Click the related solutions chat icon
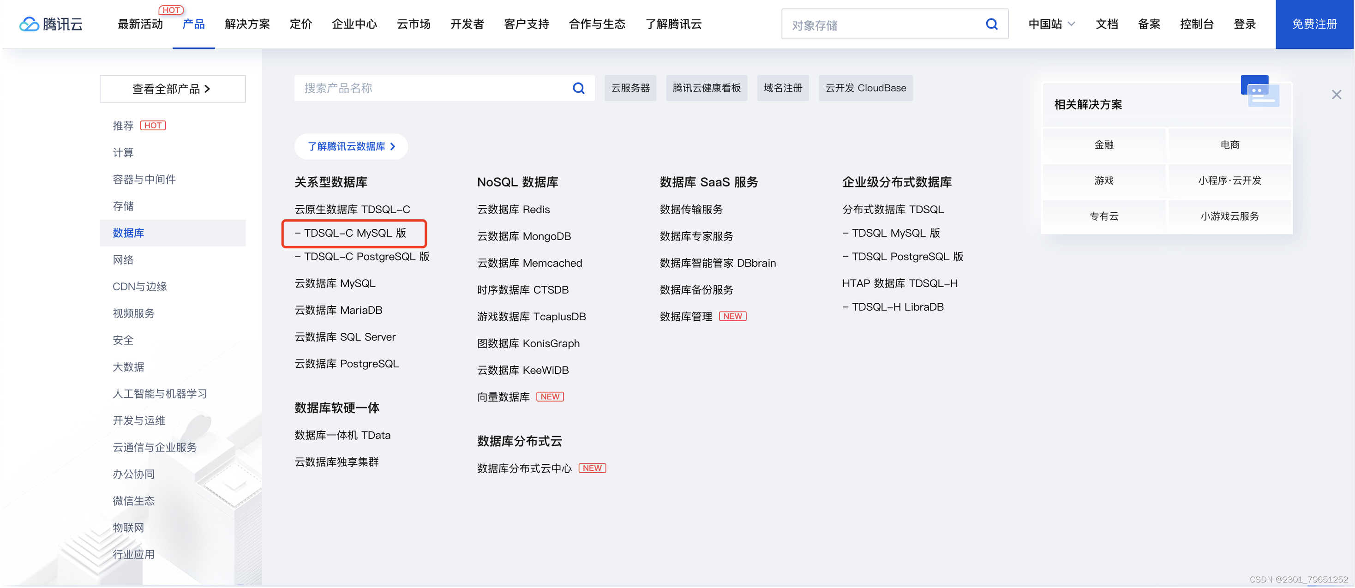Viewport: 1355px width, 588px height. pyautogui.click(x=1260, y=91)
